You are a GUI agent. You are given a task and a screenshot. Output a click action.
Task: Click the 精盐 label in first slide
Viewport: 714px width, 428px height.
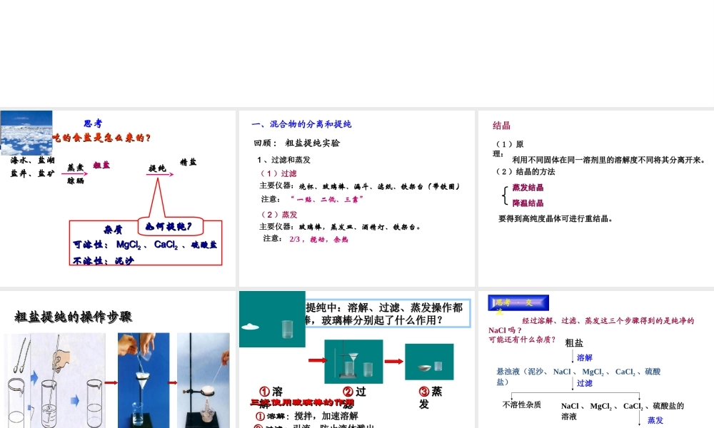click(x=188, y=162)
